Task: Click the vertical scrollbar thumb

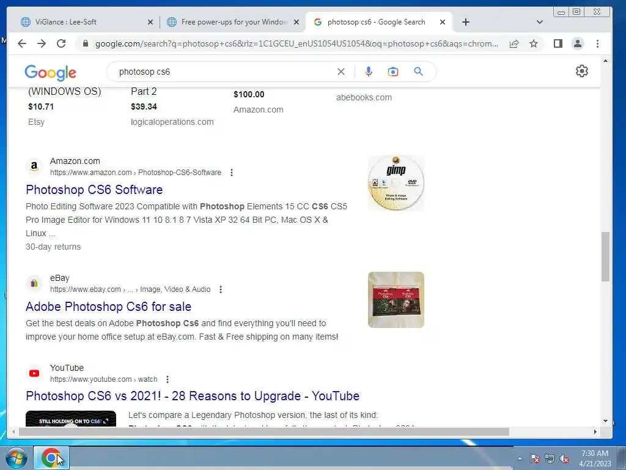Action: click(605, 256)
